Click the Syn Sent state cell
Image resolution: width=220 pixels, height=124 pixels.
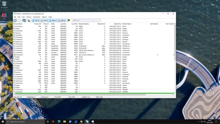click(x=54, y=53)
